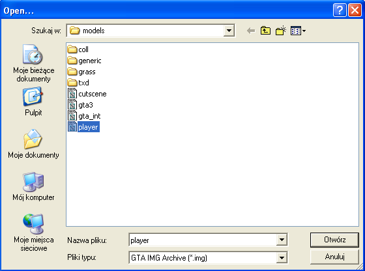Image resolution: width=365 pixels, height=271 pixels.
Task: Open Moje dokumenty location
Action: click(x=33, y=144)
